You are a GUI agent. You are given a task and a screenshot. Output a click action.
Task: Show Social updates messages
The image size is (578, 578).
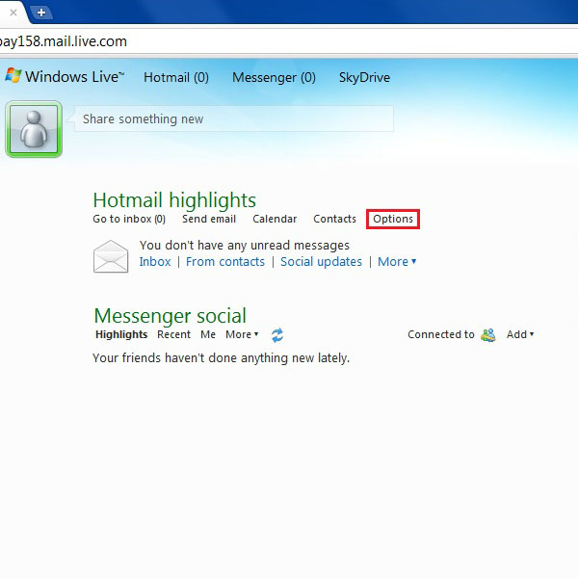click(x=321, y=262)
